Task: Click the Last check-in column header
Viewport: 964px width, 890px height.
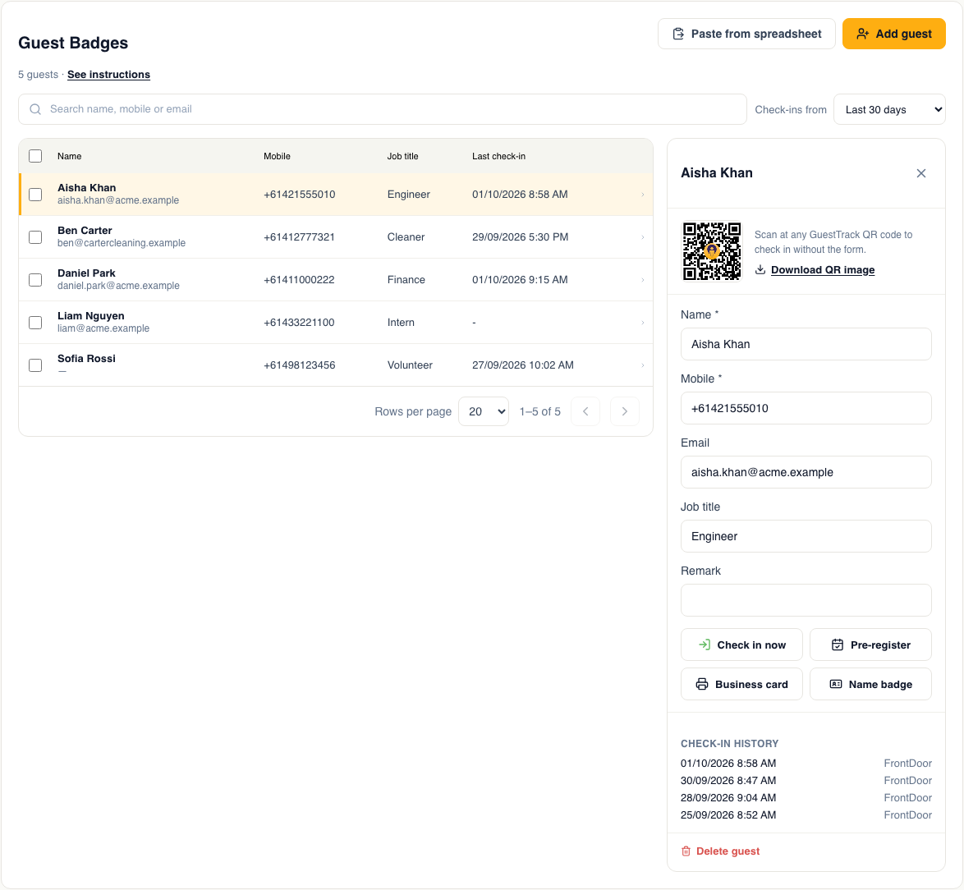Action: tap(498, 156)
